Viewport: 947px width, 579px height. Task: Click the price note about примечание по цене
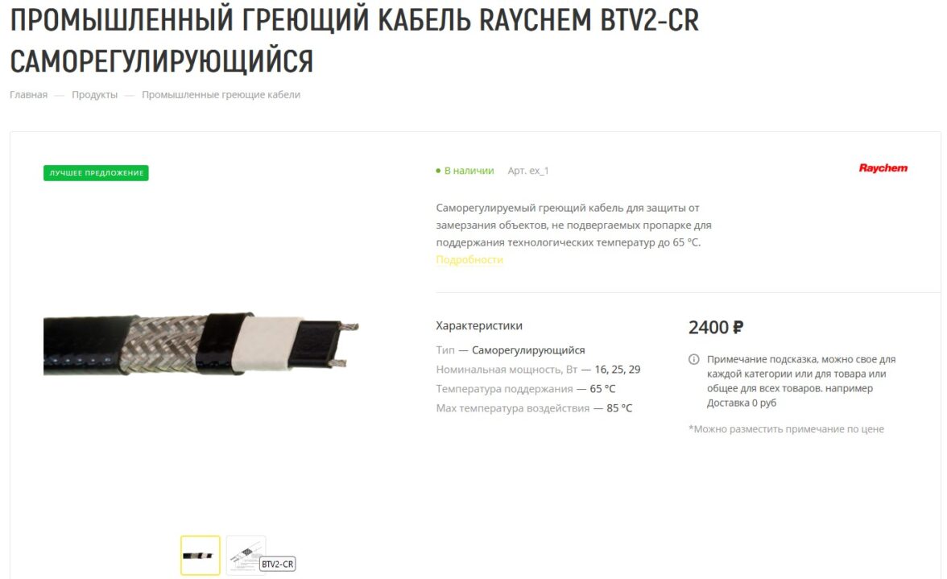point(786,428)
